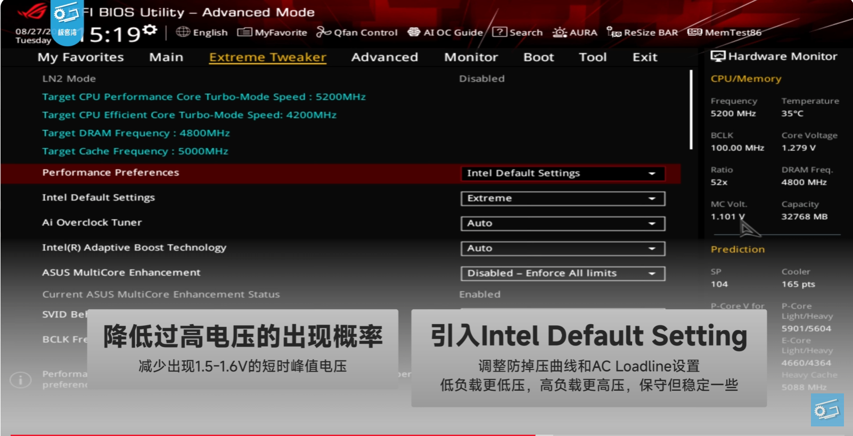This screenshot has width=853, height=436.
Task: Click the info icon in help area
Action: pyautogui.click(x=21, y=380)
